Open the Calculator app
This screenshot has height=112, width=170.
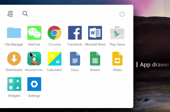(54, 59)
